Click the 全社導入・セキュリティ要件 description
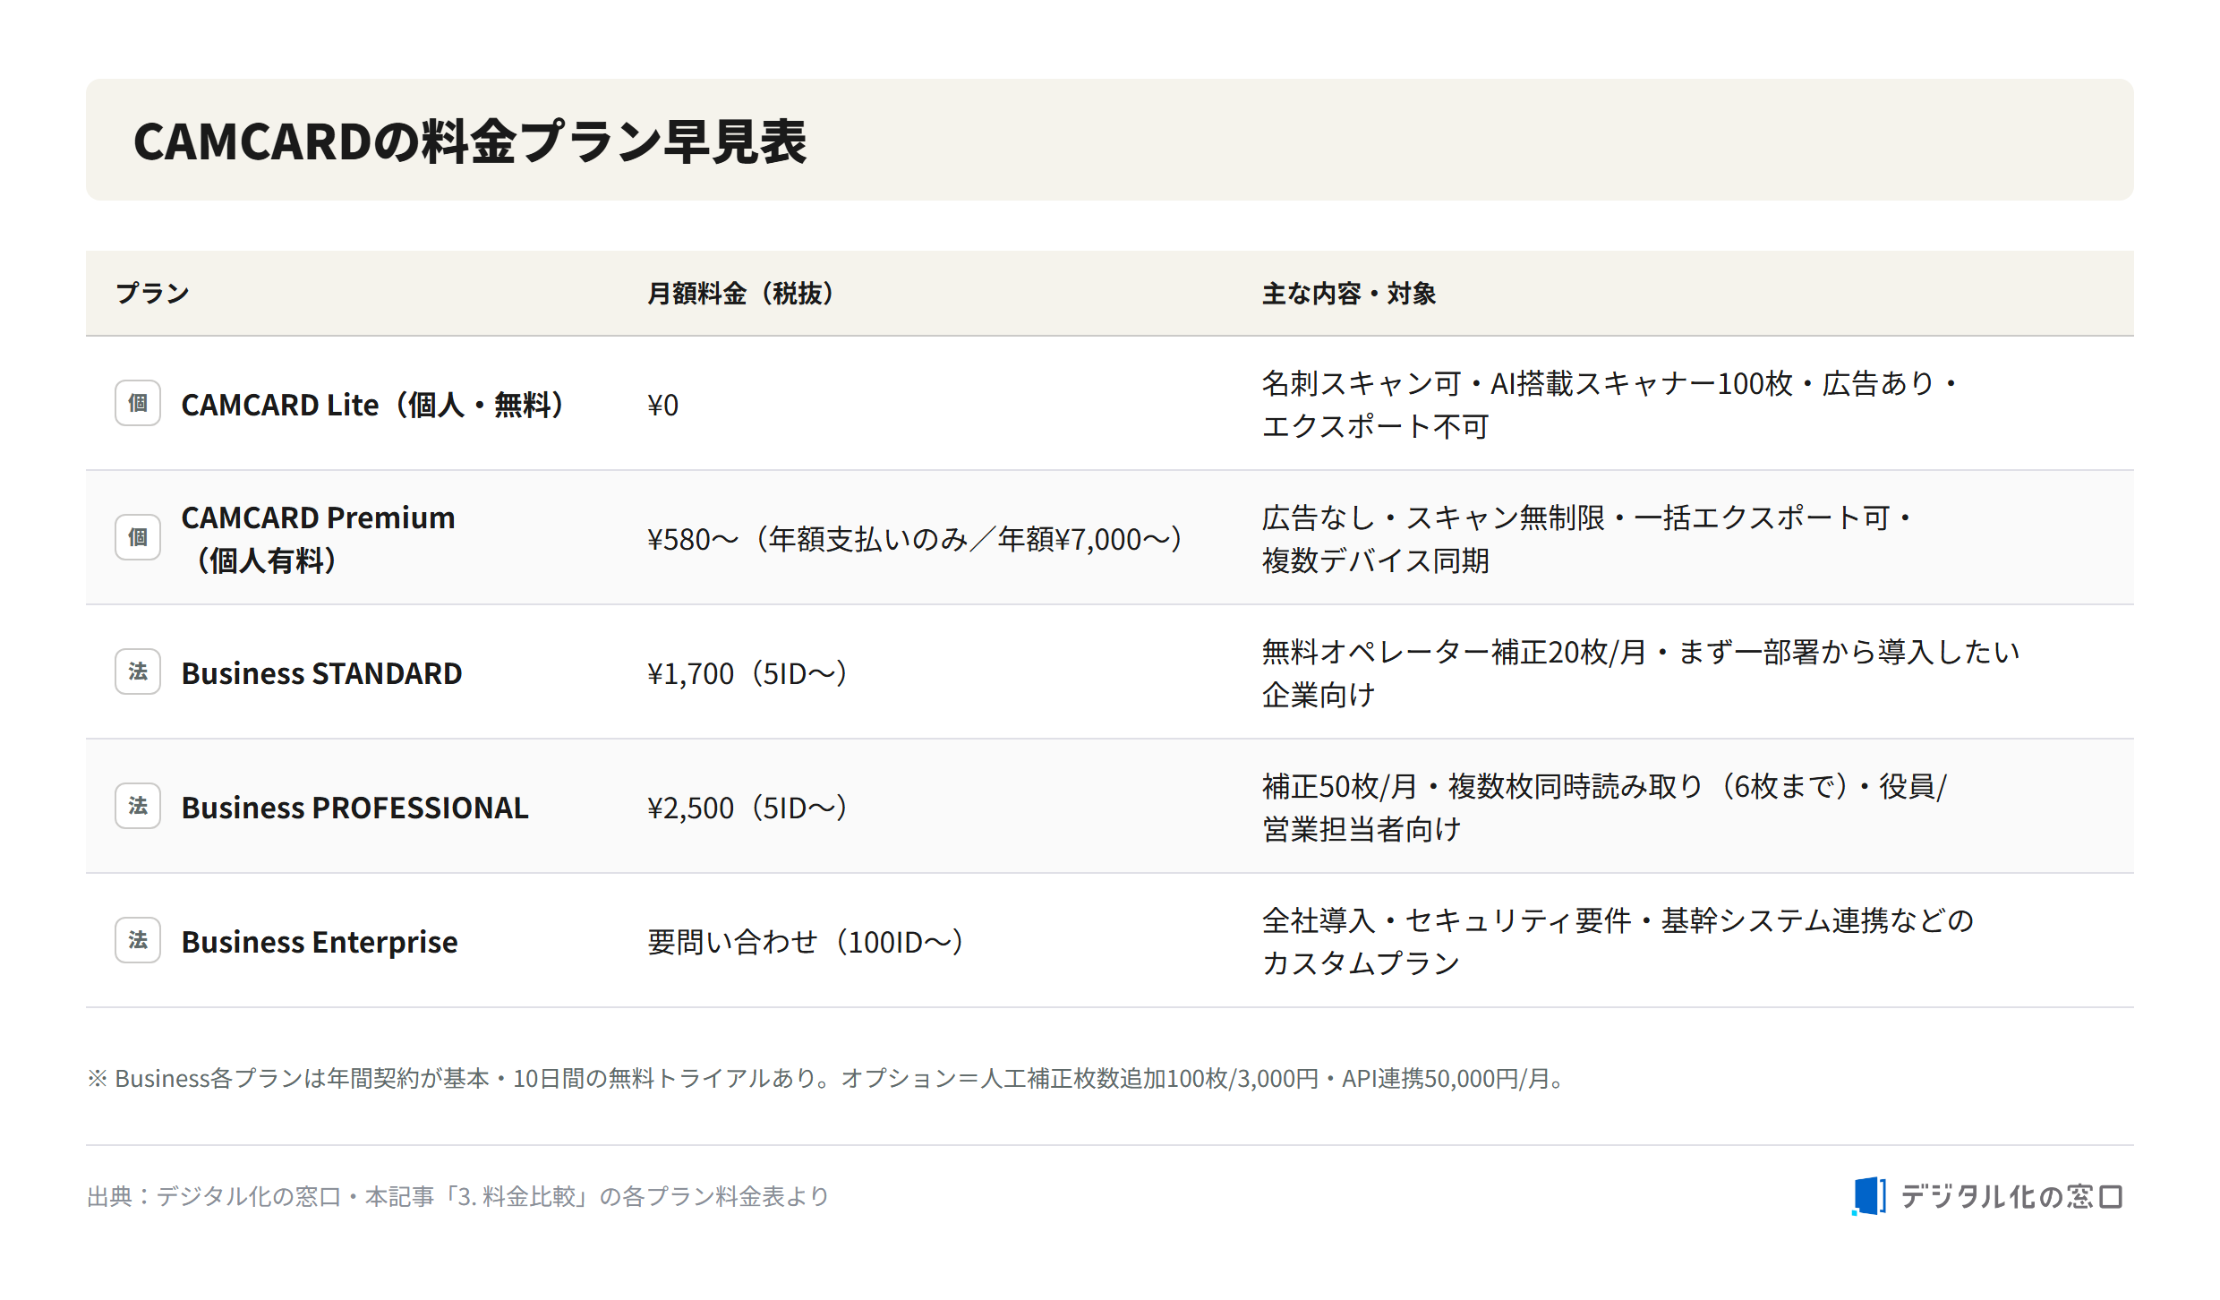 pyautogui.click(x=1618, y=942)
